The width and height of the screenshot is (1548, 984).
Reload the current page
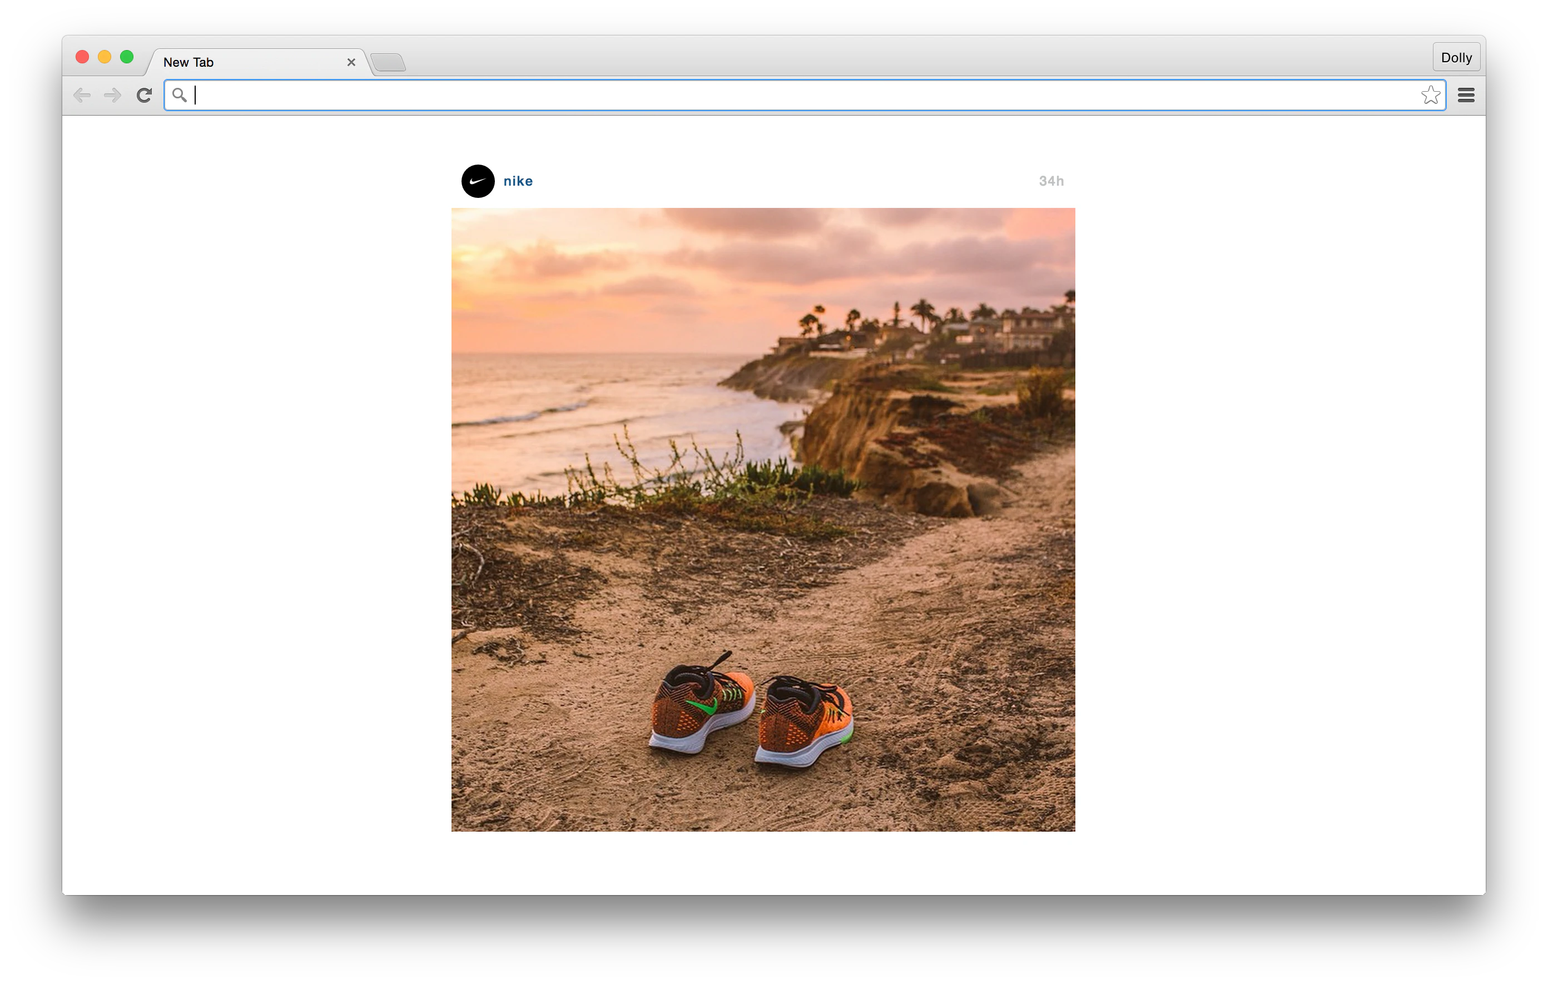click(143, 95)
